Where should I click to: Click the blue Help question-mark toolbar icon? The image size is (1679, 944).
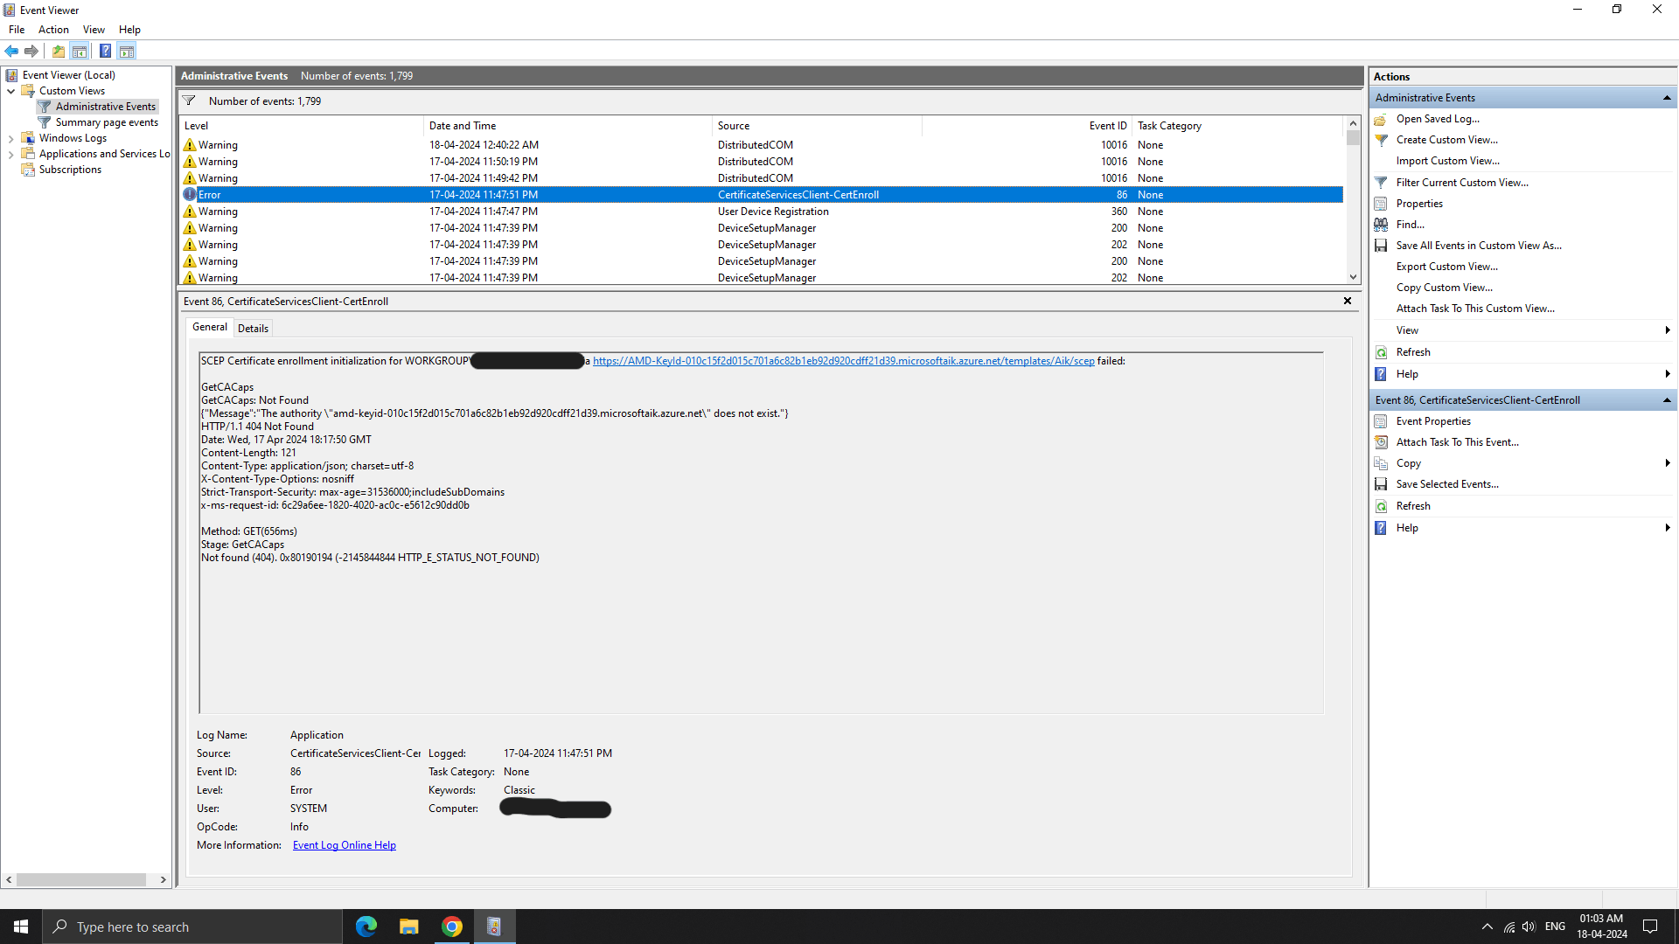click(x=105, y=51)
